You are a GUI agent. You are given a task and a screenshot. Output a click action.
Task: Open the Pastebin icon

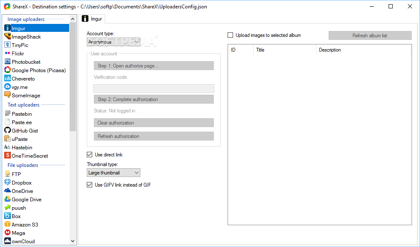pos(8,114)
